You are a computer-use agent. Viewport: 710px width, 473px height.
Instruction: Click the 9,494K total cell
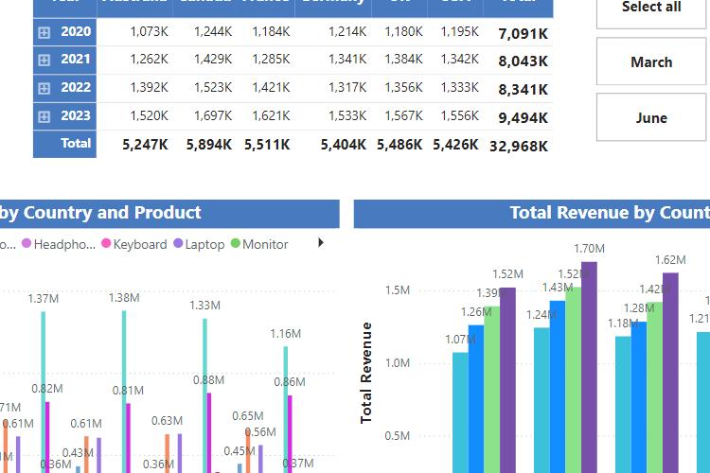tap(523, 118)
